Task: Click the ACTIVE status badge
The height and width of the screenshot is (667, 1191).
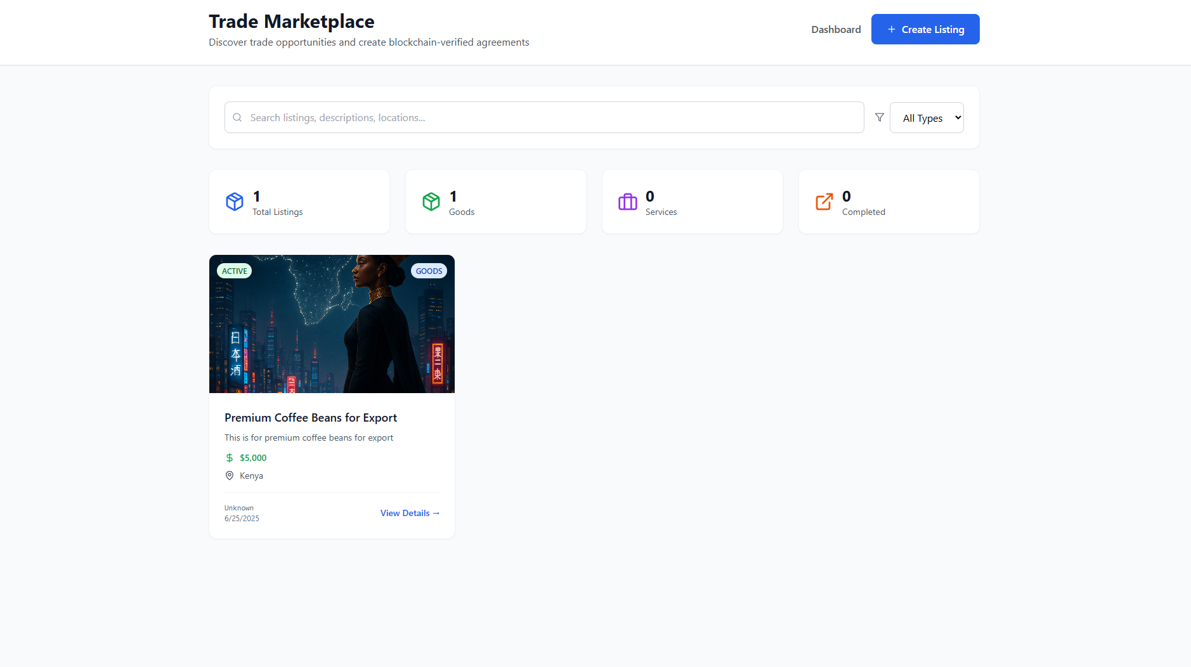Action: click(x=235, y=271)
